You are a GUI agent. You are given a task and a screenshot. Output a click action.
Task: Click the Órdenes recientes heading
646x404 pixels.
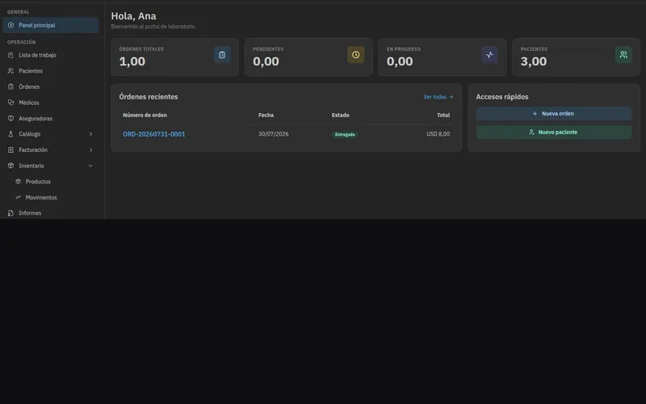[x=149, y=97]
